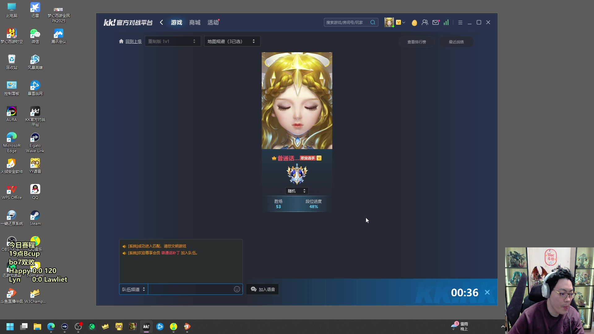Open the friends list icon
The width and height of the screenshot is (594, 334).
pos(425,22)
